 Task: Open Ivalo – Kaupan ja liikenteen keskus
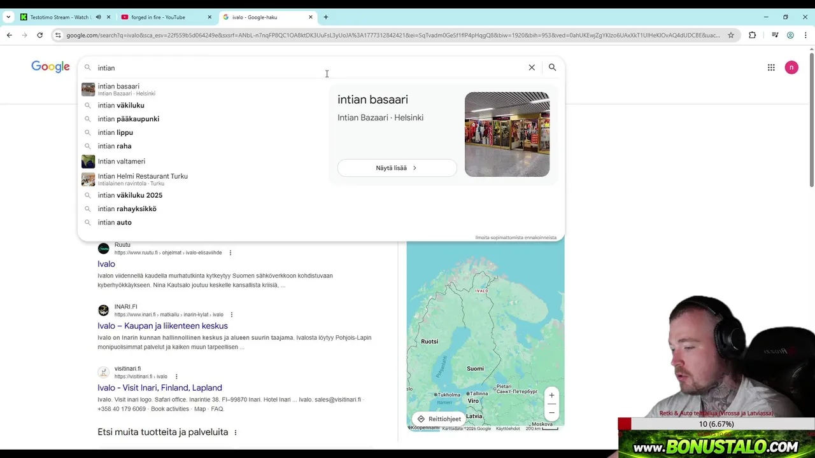click(162, 326)
